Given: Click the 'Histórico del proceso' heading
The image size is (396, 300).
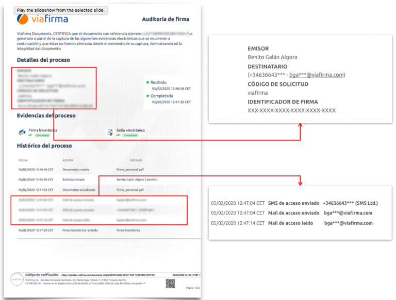Looking at the screenshot, I should point(44,146).
